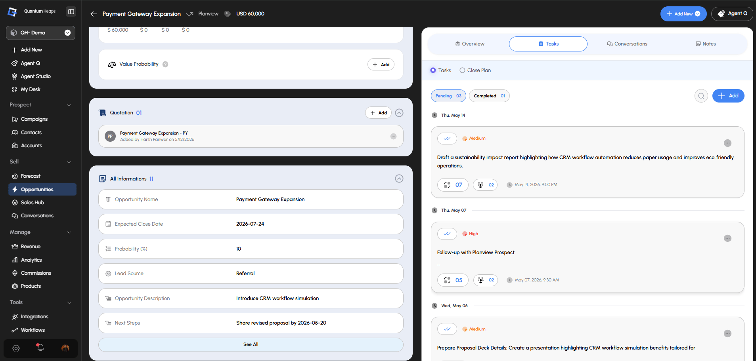Open Sales Hub in sidebar
The height and width of the screenshot is (361, 756).
click(x=32, y=202)
